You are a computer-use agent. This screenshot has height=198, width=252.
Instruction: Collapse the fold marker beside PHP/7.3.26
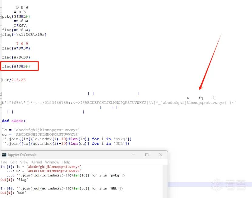click(x=1, y=80)
